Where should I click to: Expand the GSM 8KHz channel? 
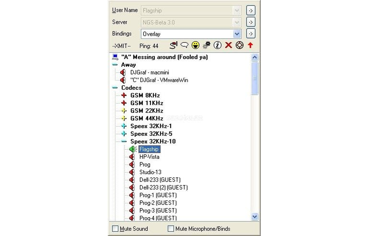[124, 95]
